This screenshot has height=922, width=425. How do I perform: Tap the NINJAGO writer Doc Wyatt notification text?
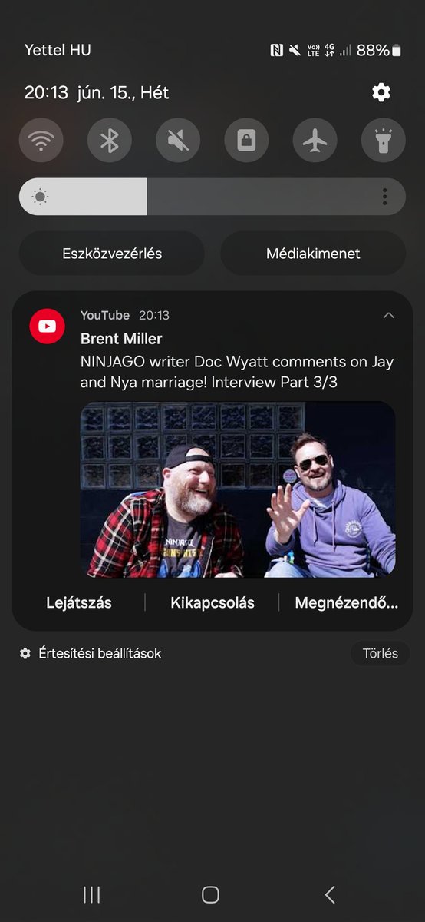point(237,370)
